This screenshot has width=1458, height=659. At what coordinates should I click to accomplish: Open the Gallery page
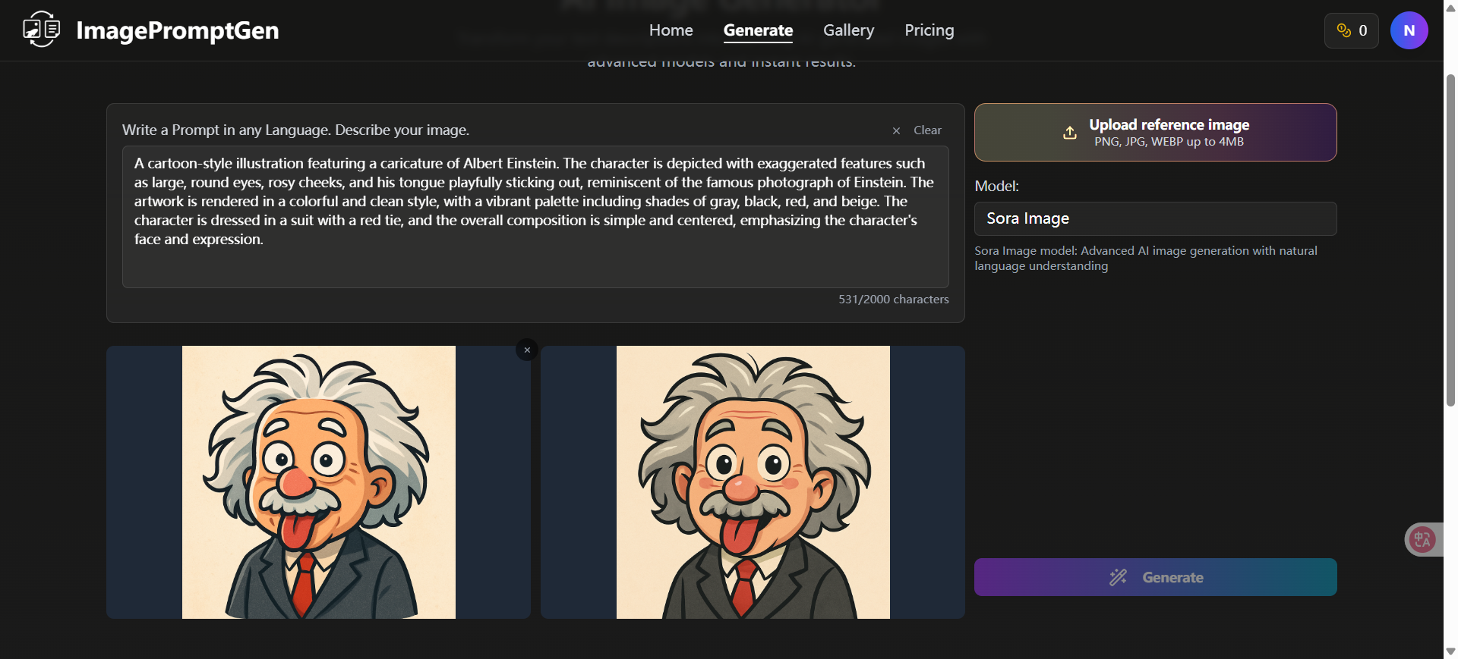pos(848,30)
